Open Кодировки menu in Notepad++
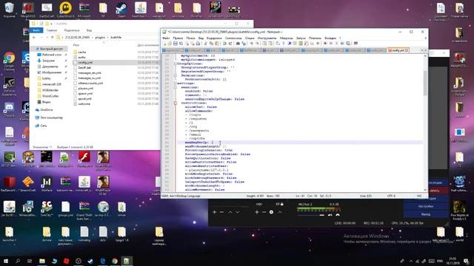The height and width of the screenshot is (266, 474). click(x=214, y=38)
